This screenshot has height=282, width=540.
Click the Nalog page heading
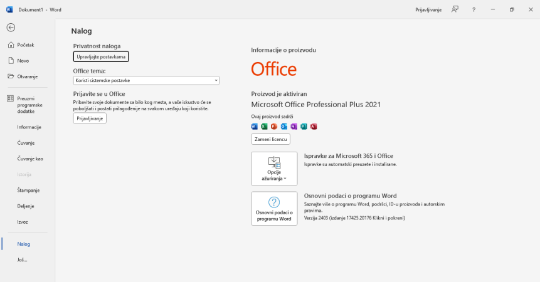tap(82, 31)
